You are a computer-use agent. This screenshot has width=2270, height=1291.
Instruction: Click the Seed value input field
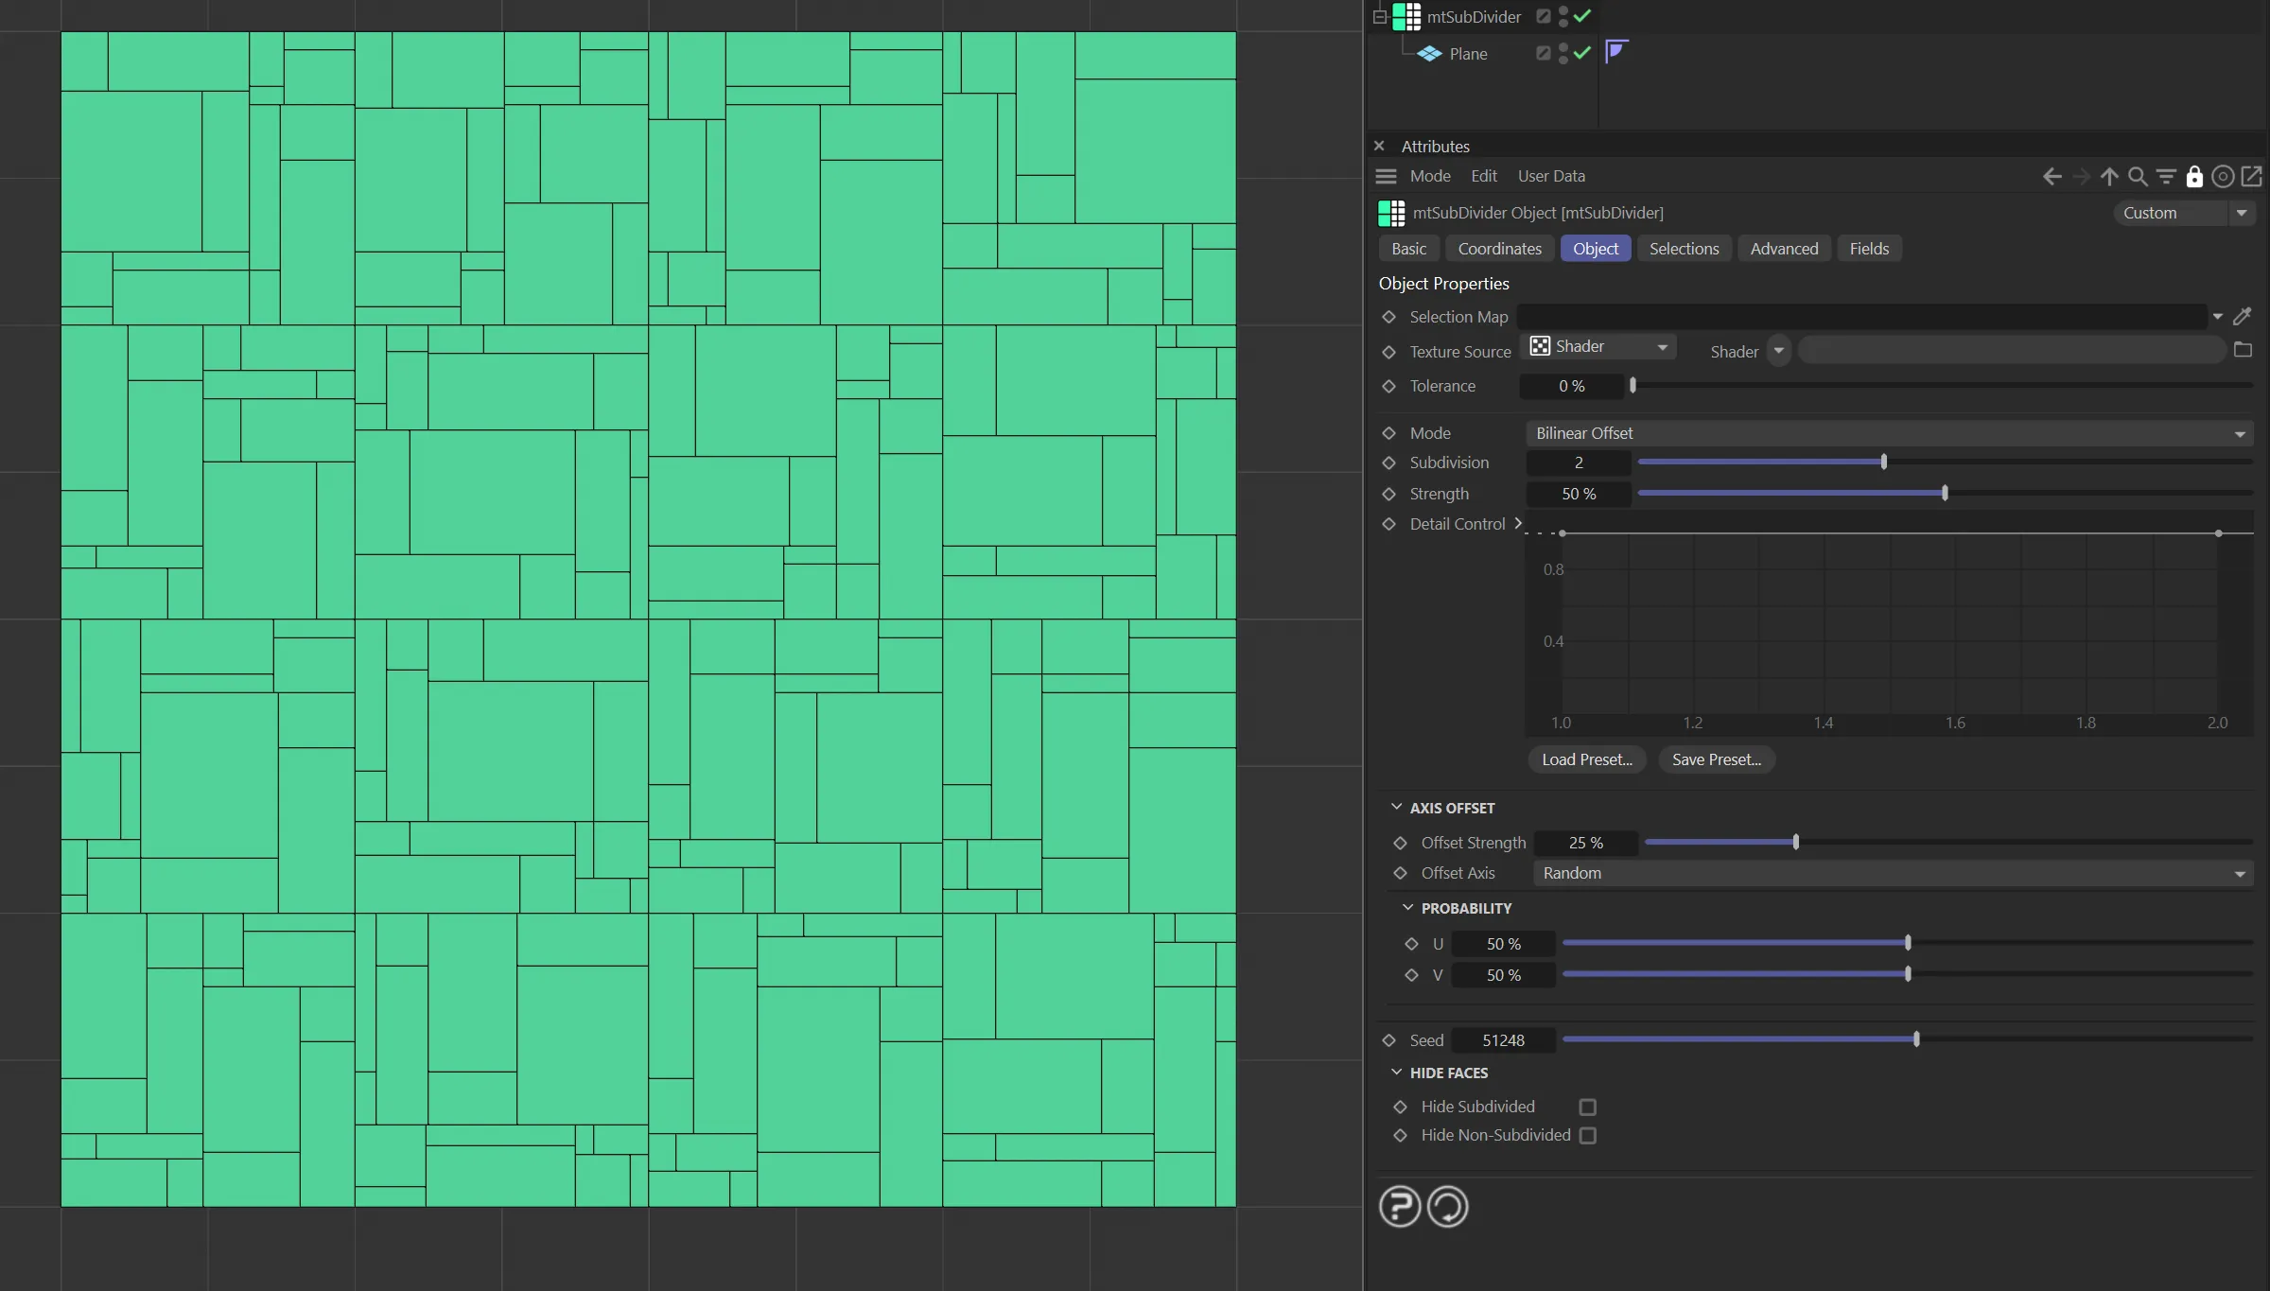point(1503,1040)
